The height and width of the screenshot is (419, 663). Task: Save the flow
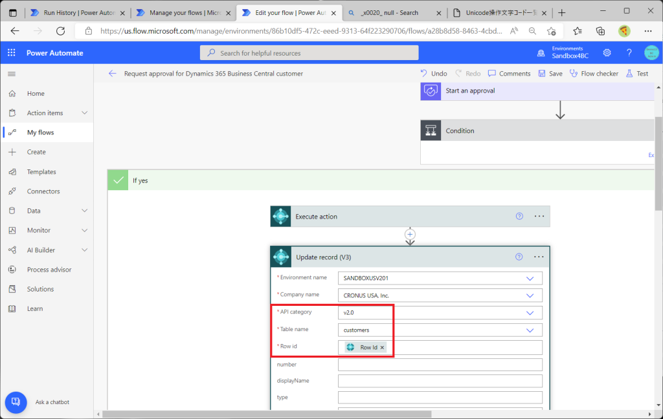coord(550,74)
